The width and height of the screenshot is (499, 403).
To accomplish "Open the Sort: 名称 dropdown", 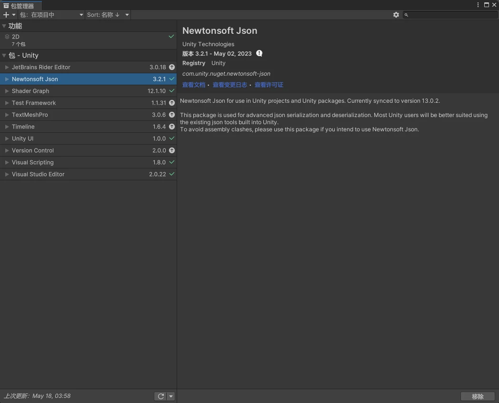I will tap(108, 15).
